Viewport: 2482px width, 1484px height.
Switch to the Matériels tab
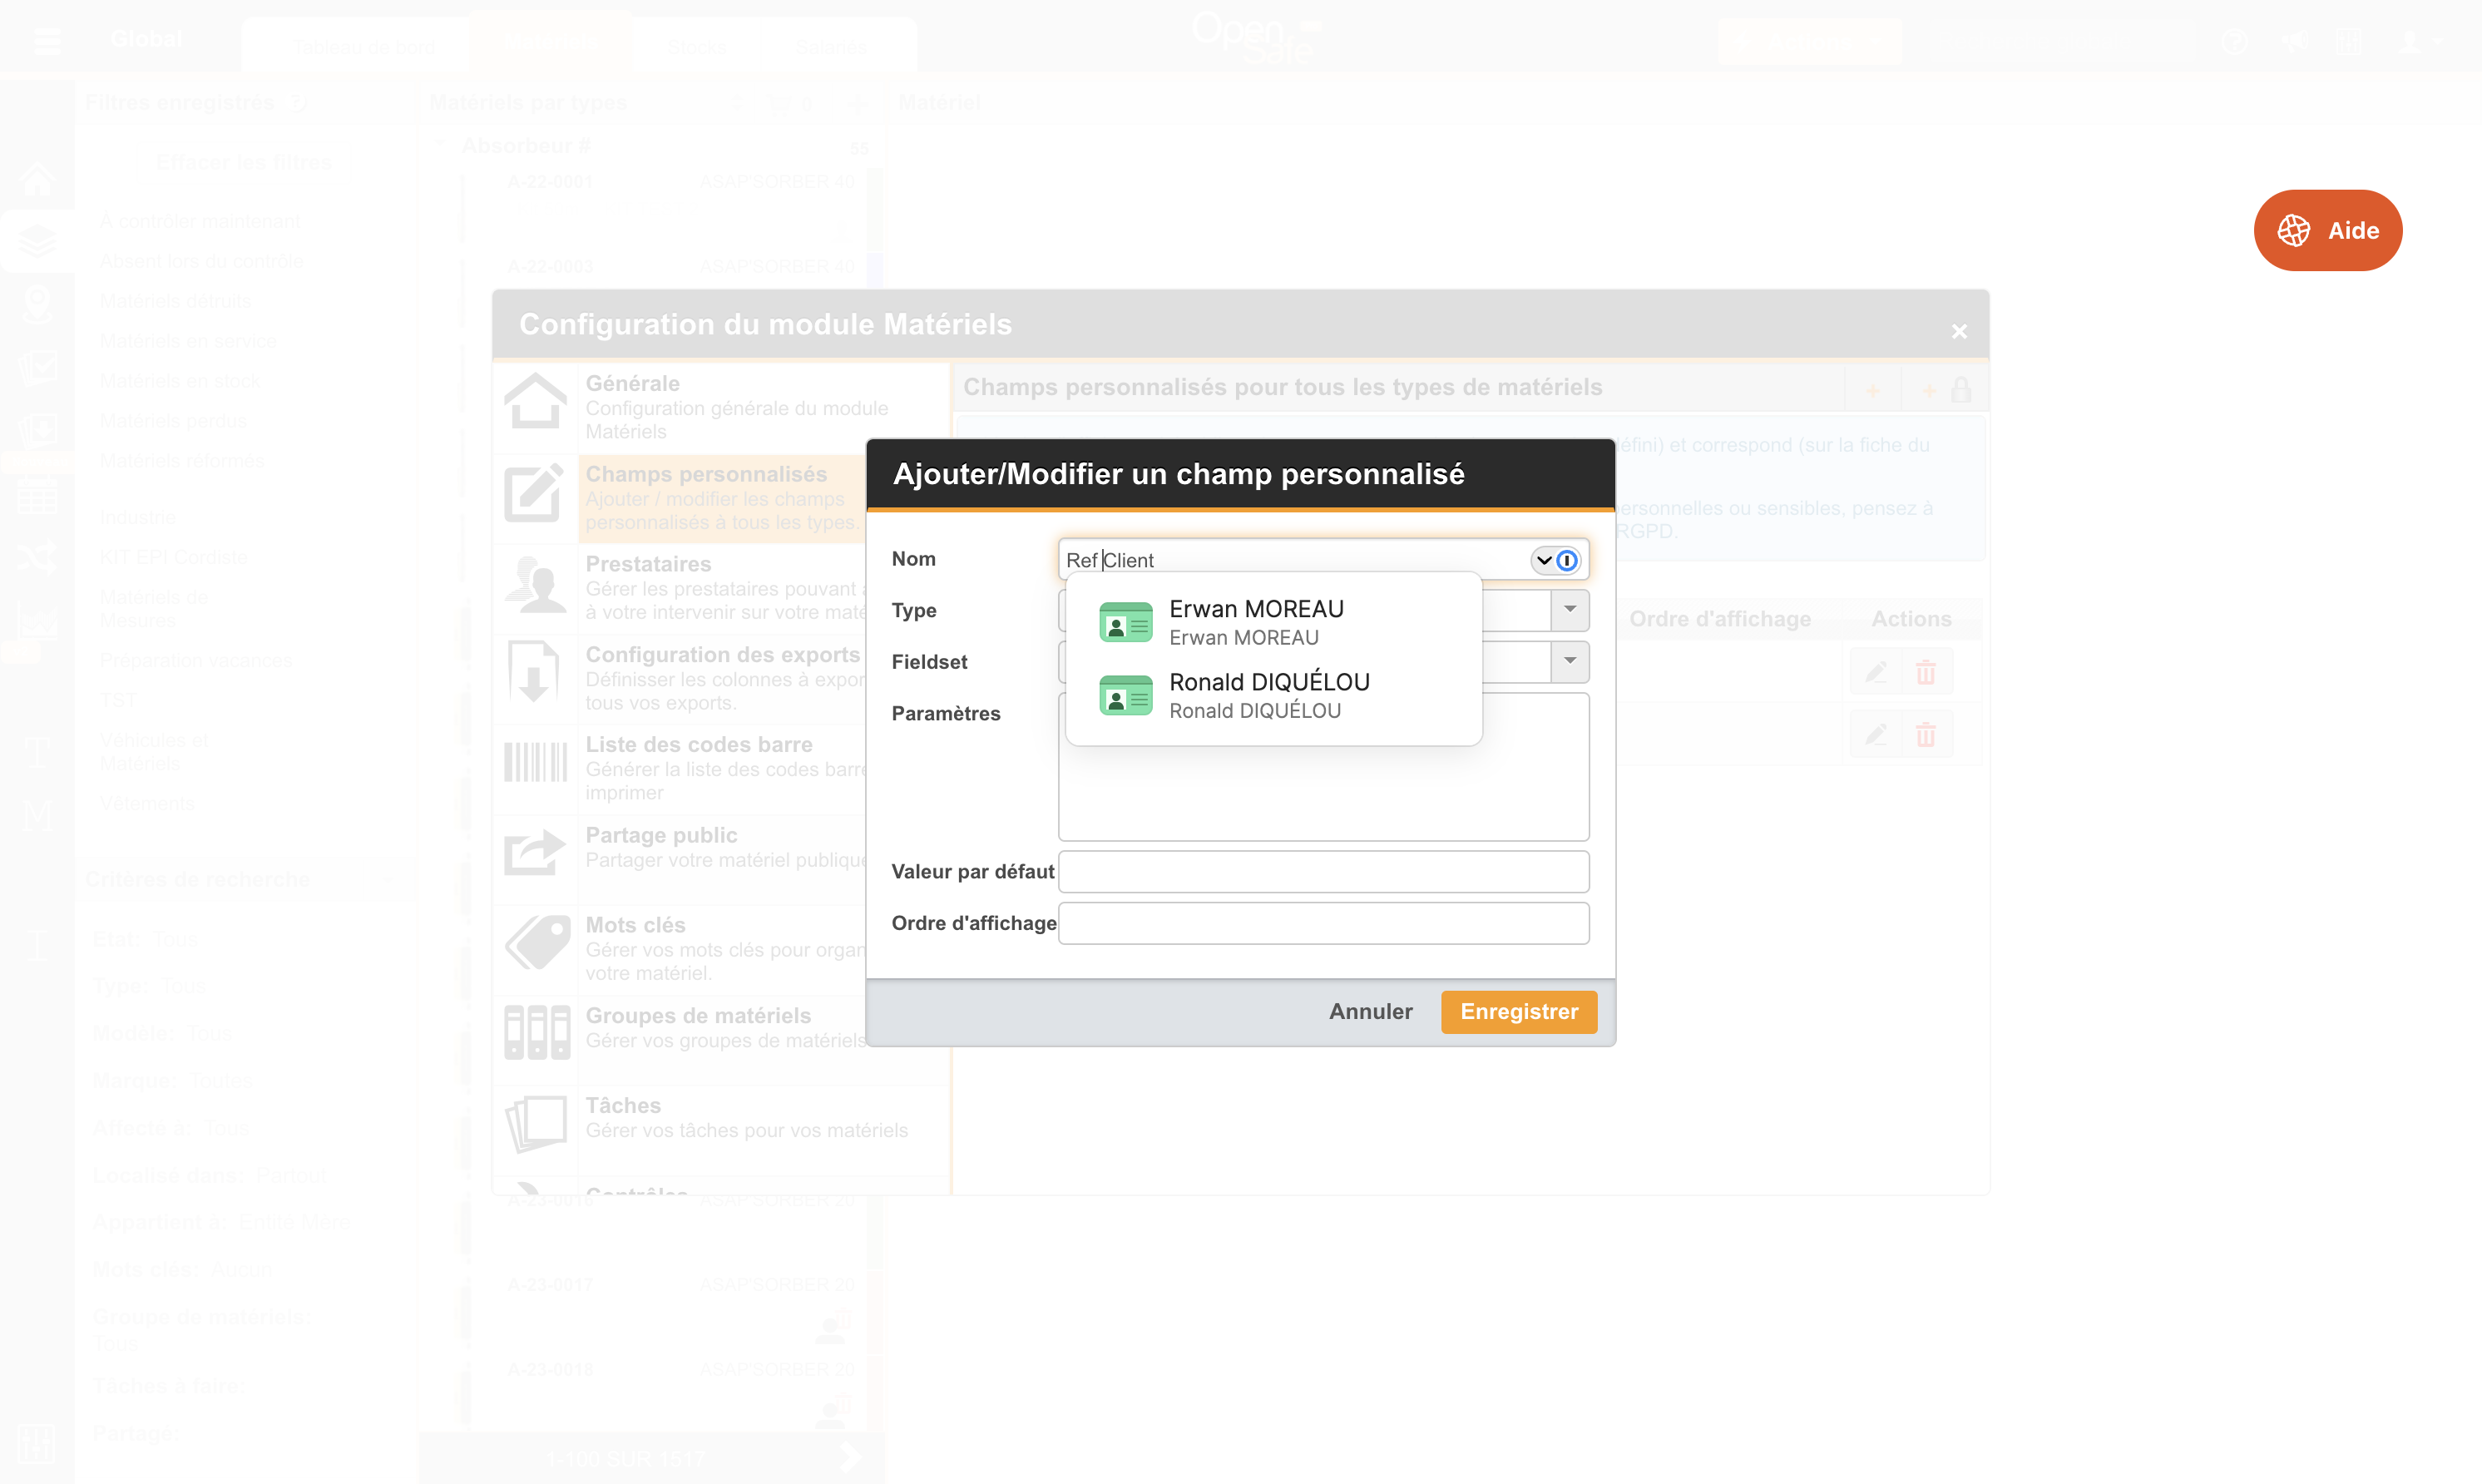click(550, 42)
